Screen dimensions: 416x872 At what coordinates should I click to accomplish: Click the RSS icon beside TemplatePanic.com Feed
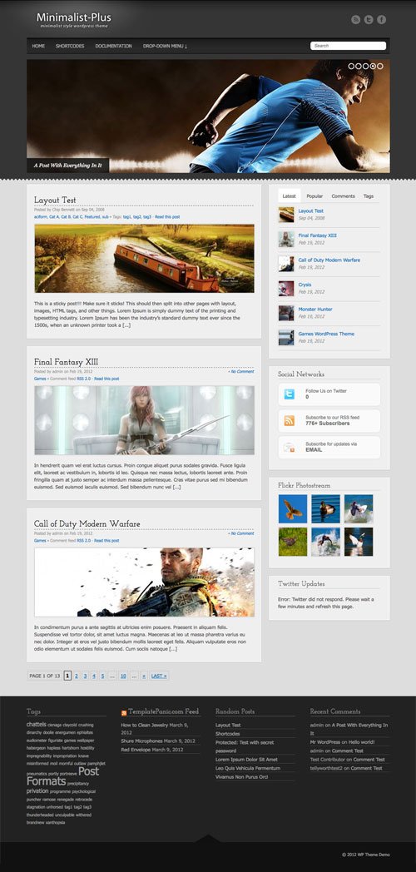tap(123, 712)
